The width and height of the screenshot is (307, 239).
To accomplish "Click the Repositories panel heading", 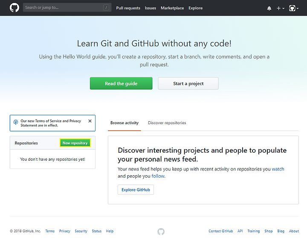I will 26,143.
